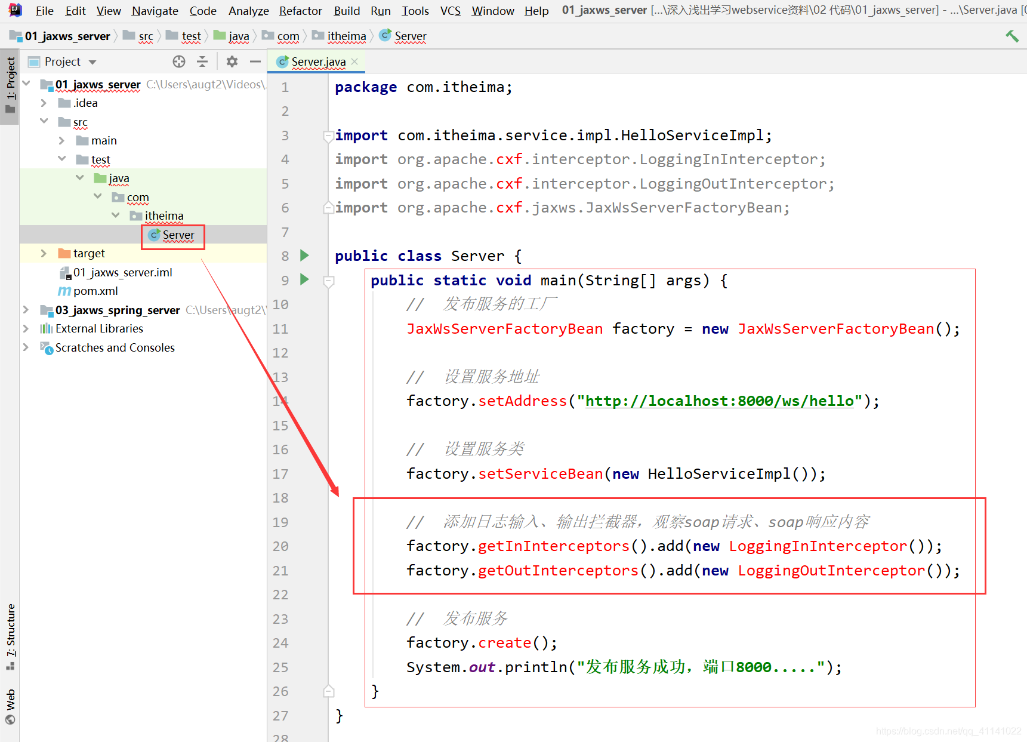
Task: Expand the .idea folder
Action: pos(44,103)
